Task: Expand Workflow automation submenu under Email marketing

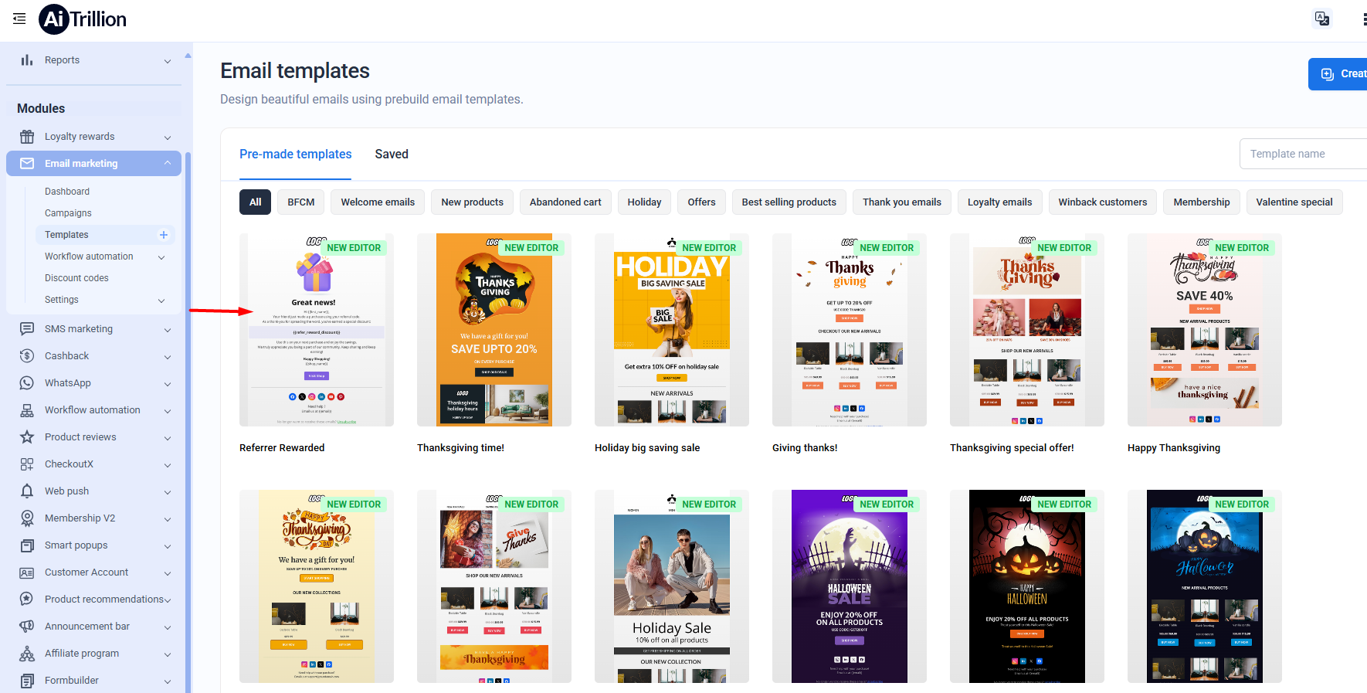Action: (x=161, y=257)
